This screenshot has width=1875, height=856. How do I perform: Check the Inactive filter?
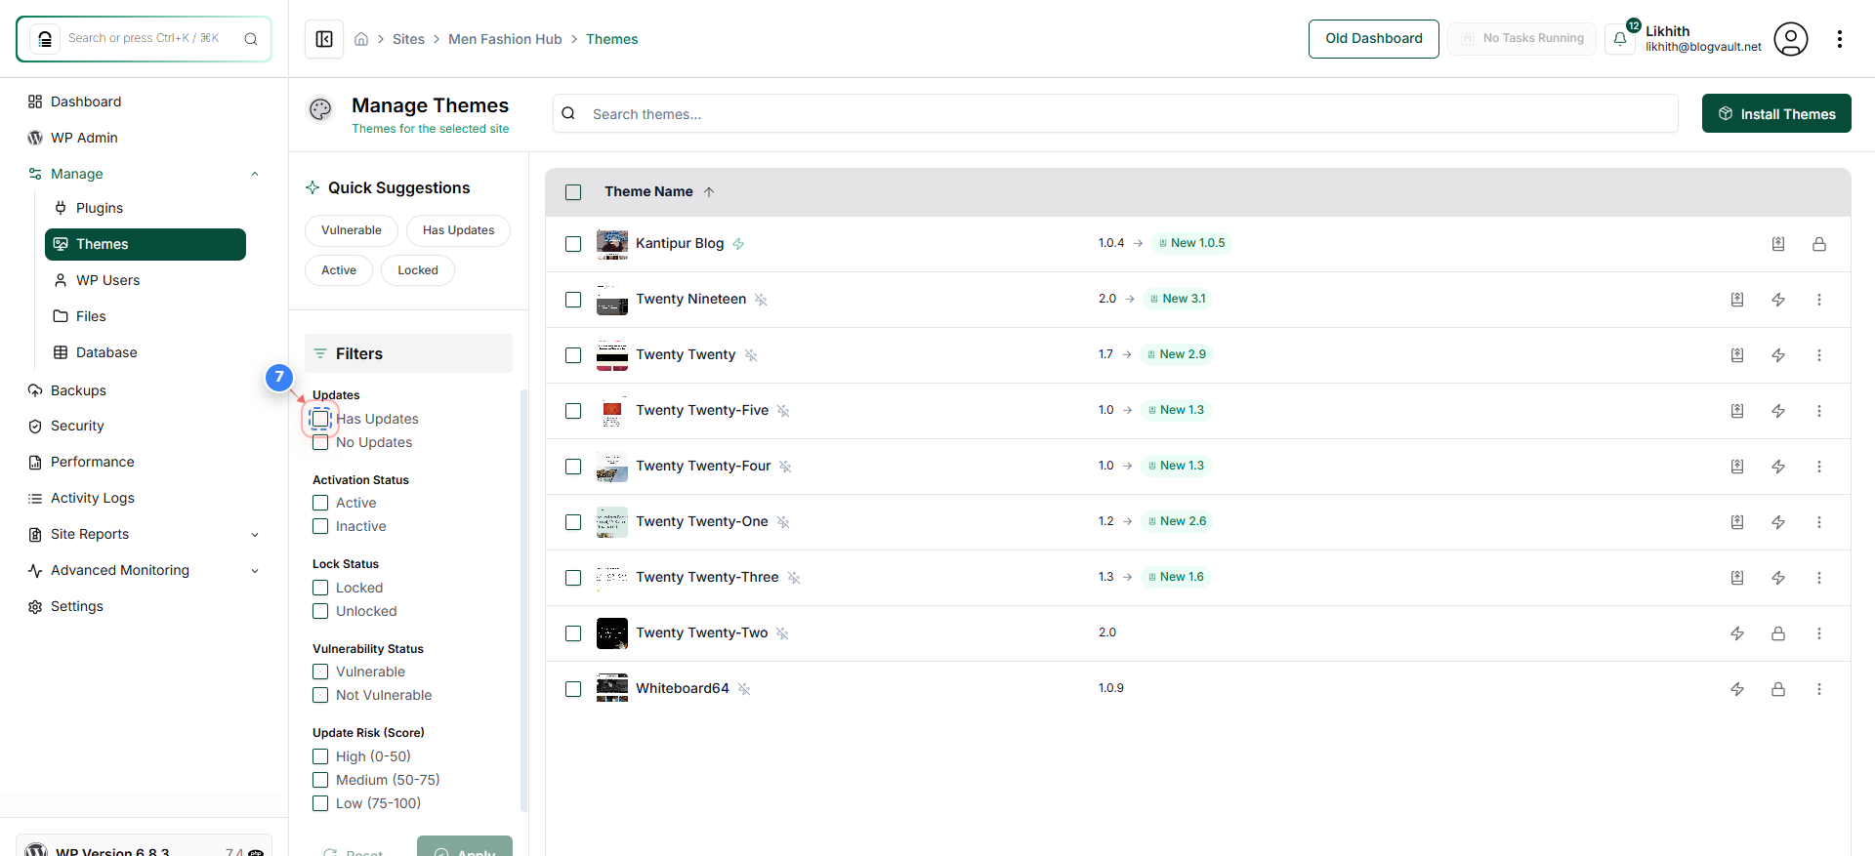[x=320, y=526]
